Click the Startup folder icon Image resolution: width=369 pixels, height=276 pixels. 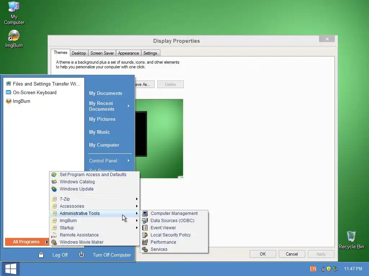54,227
